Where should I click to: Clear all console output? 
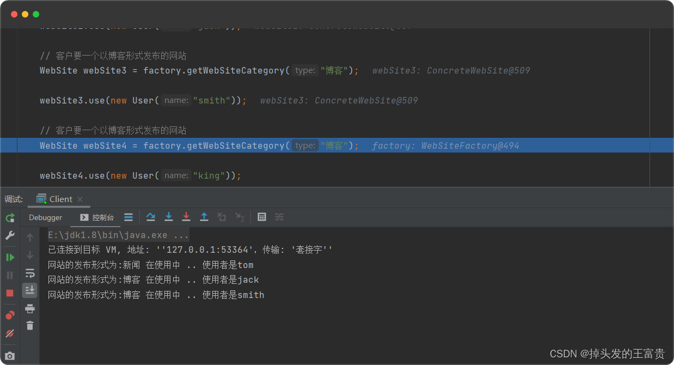pyautogui.click(x=30, y=326)
